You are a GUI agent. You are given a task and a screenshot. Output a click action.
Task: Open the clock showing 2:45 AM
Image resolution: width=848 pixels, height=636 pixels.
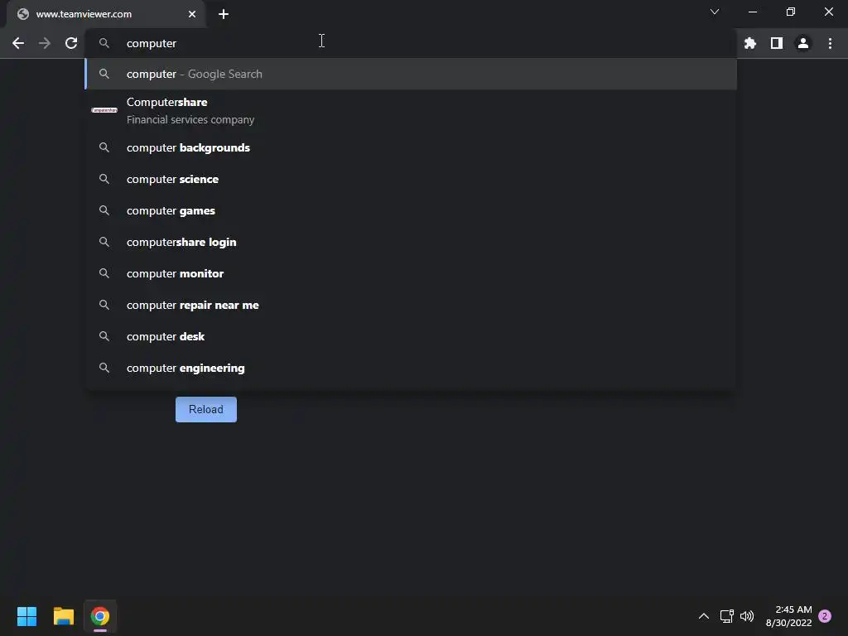pos(788,616)
